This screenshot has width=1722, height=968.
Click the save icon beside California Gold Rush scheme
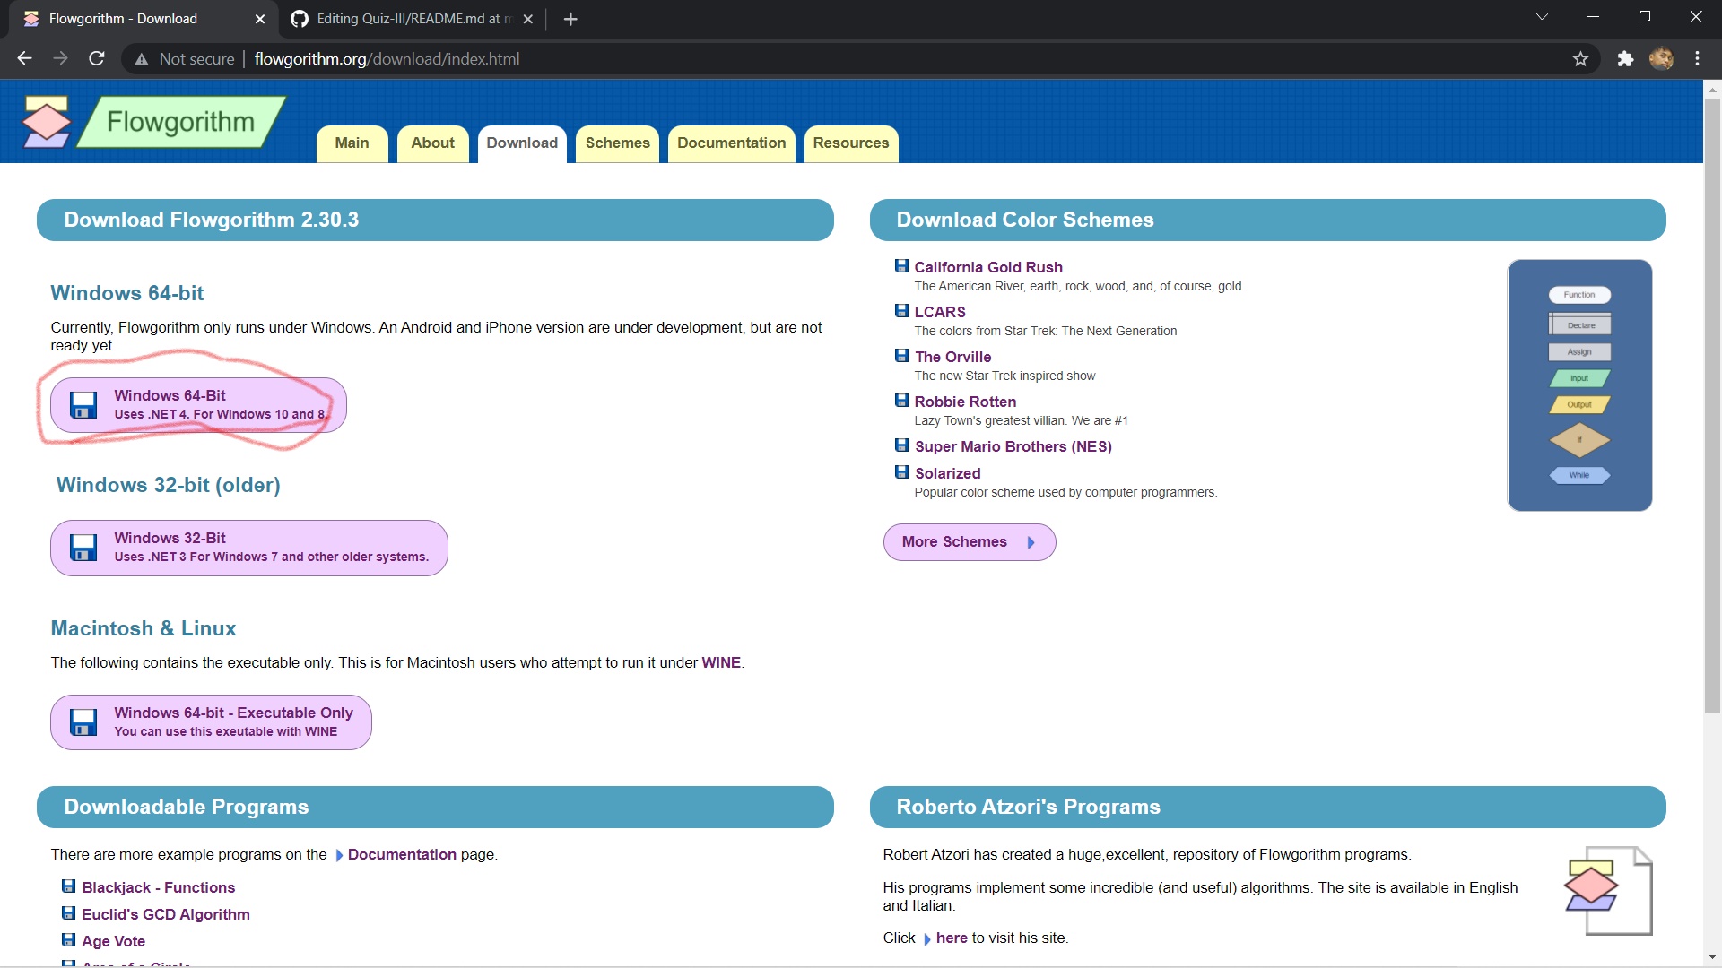pyautogui.click(x=901, y=265)
